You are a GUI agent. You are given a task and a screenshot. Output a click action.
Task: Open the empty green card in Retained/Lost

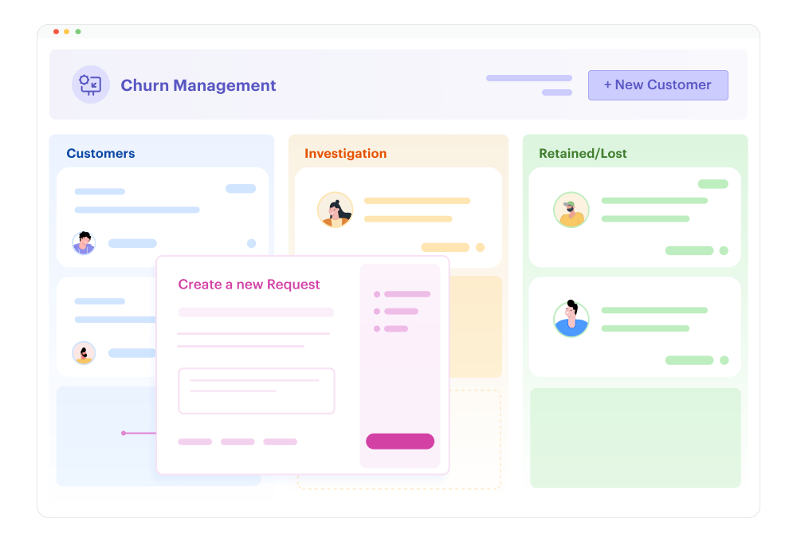635,438
